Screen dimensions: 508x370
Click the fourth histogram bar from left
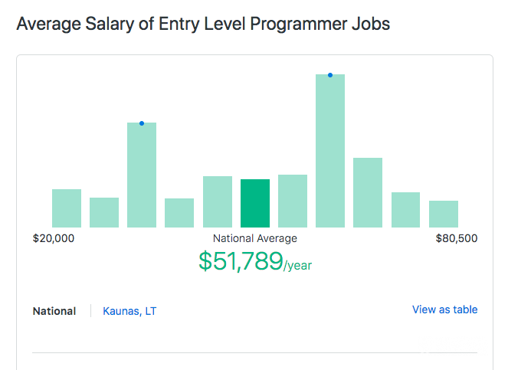(x=179, y=213)
